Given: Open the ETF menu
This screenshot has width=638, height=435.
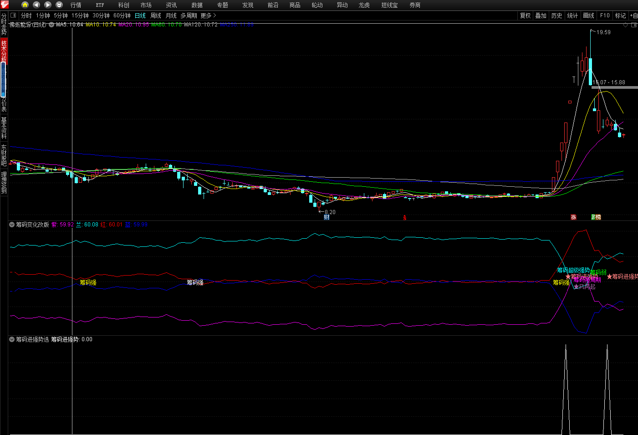Looking at the screenshot, I should click(100, 5).
